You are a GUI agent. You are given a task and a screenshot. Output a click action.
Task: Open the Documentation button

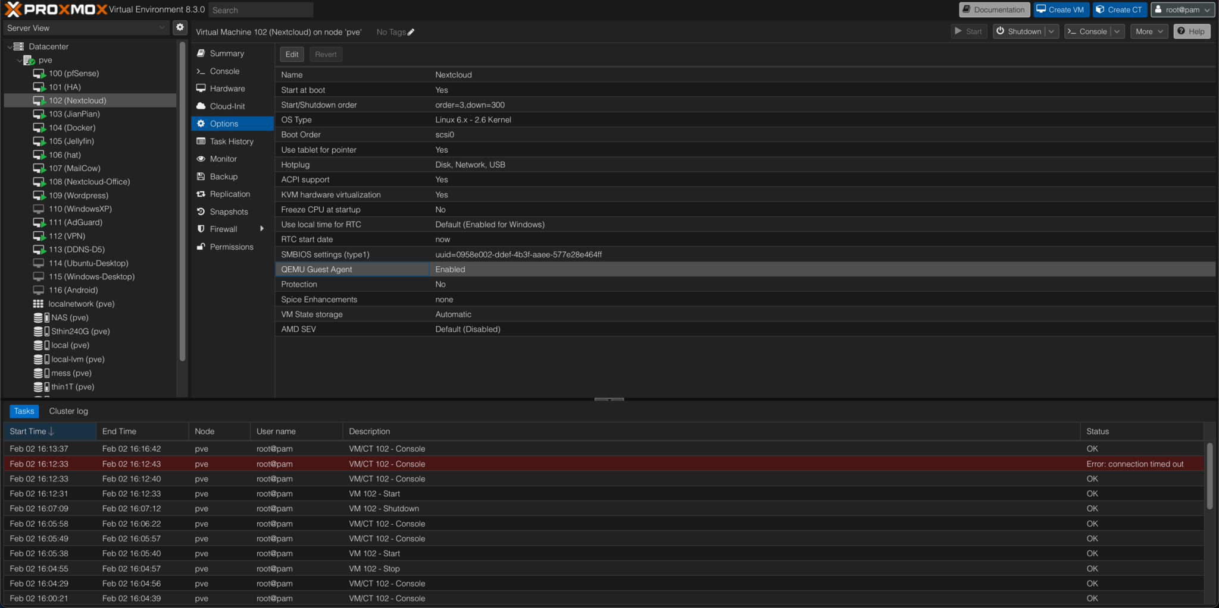click(x=994, y=10)
